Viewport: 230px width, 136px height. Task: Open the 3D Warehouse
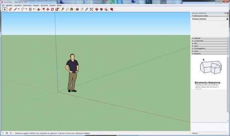[97, 9]
